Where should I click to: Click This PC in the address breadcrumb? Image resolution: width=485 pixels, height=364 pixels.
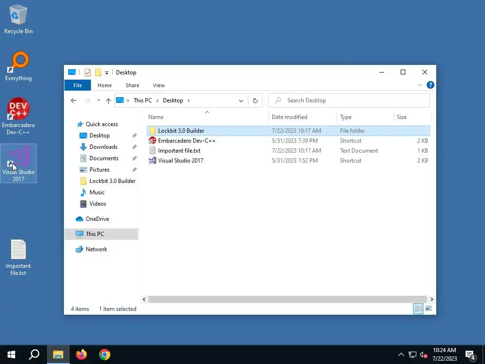point(143,100)
